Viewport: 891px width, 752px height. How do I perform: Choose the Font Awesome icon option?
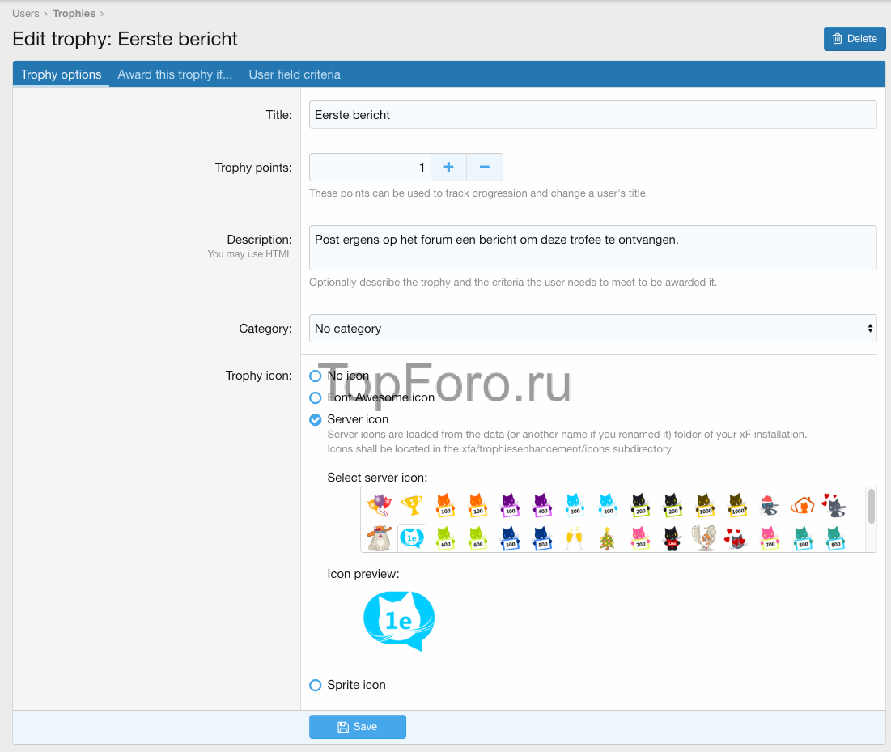(x=316, y=397)
